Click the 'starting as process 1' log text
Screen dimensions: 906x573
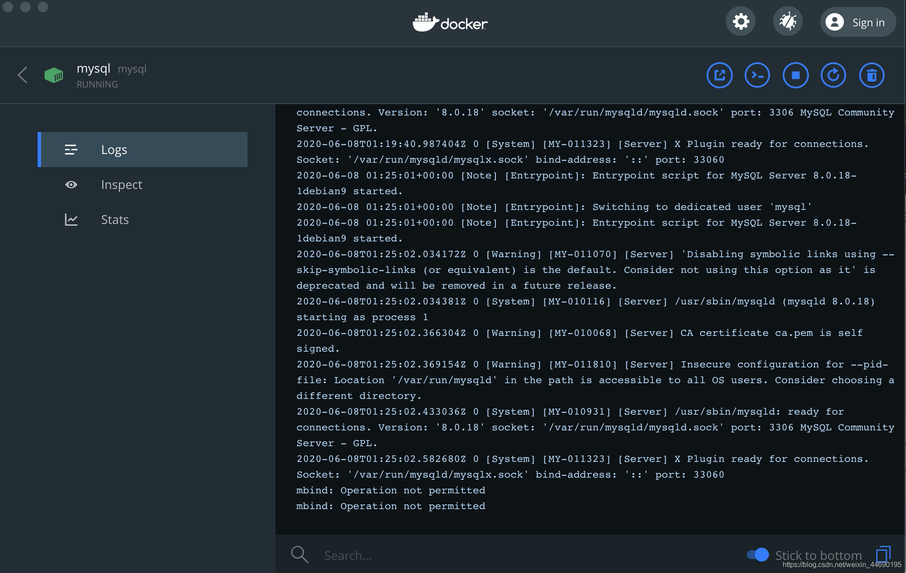pyautogui.click(x=362, y=317)
